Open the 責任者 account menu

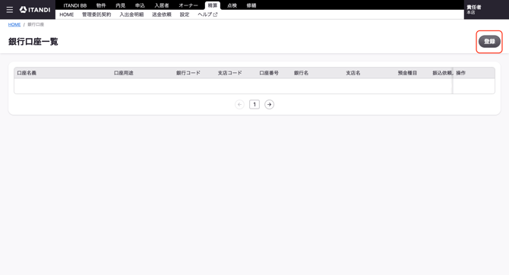[486, 9]
